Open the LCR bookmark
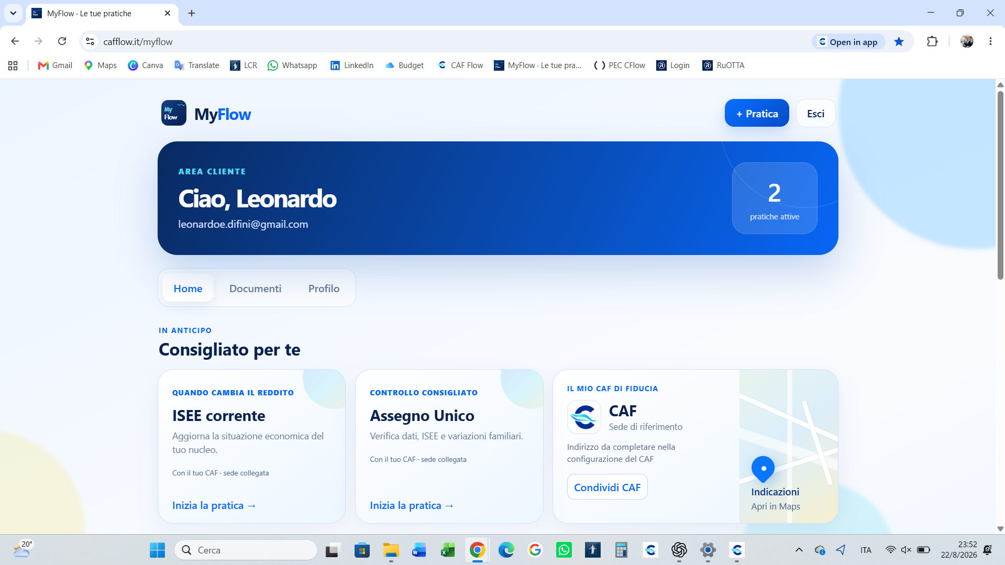 point(244,65)
